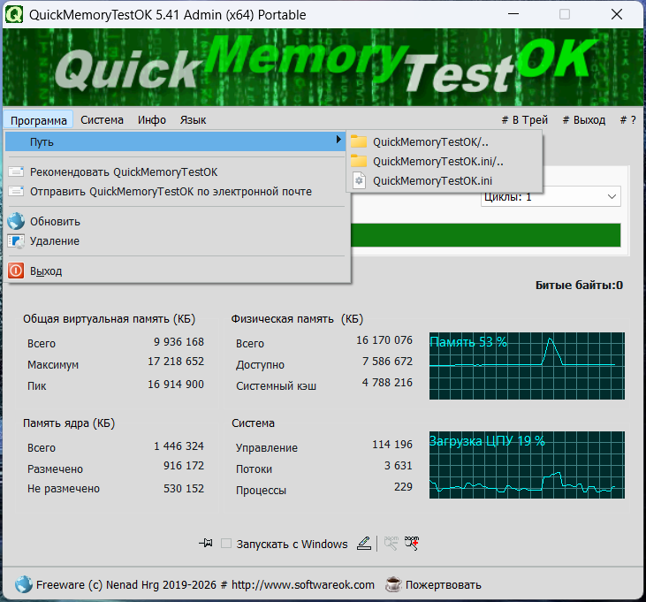Screen dimensions: 646x602
Task: Select Выход in the Программа menu
Action: pyautogui.click(x=176, y=271)
